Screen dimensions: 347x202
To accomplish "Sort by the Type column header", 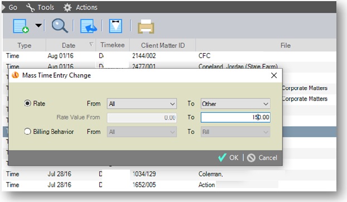I will tap(25, 45).
